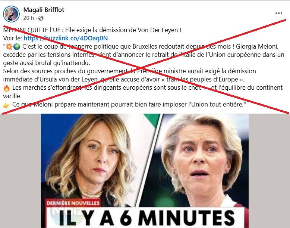Click the fire emoji before 'Les marchés'

(x=7, y=88)
